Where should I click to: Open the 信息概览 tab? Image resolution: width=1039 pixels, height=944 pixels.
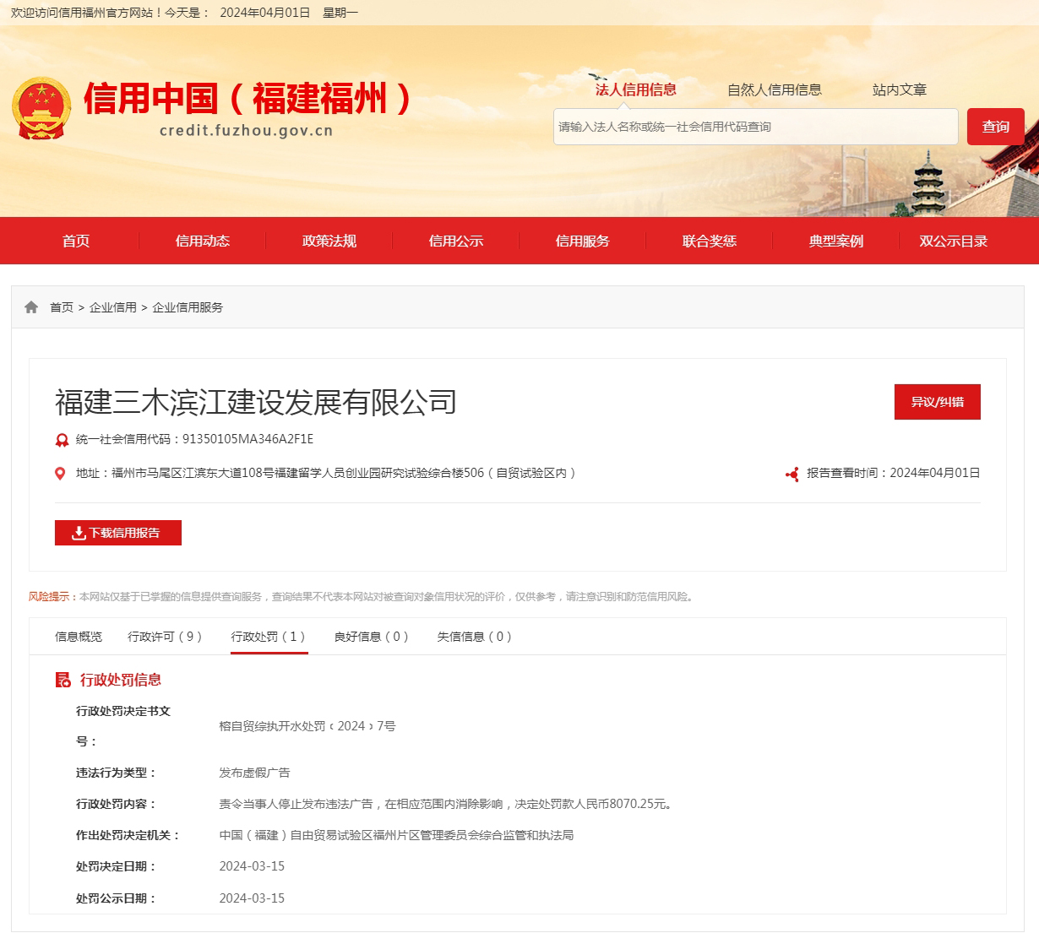79,637
